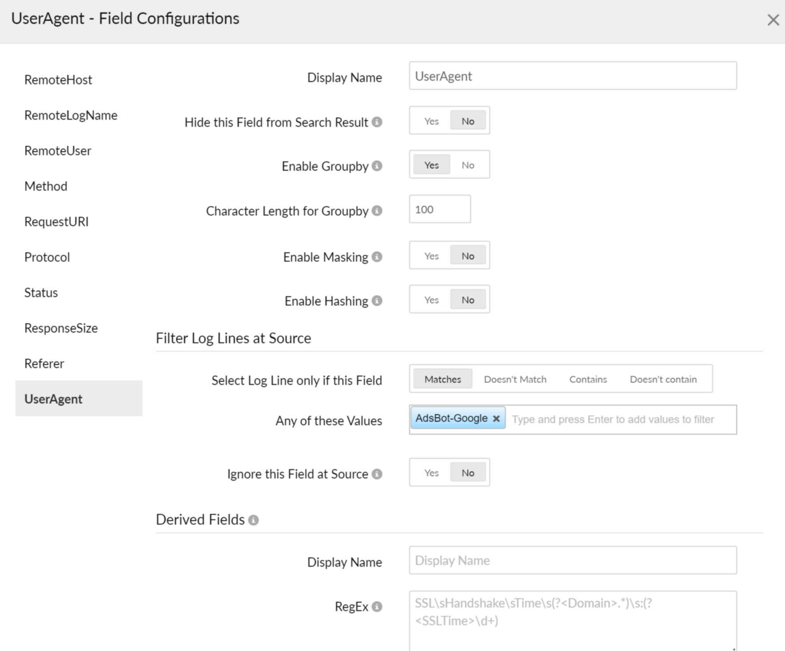Screen dimensions: 785x651
Task: Enable Masking for the UserAgent field
Action: click(x=431, y=255)
